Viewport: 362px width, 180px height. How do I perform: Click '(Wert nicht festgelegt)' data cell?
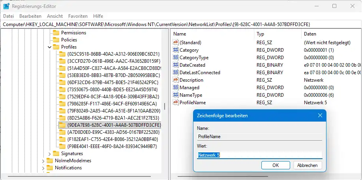[x=327, y=43]
